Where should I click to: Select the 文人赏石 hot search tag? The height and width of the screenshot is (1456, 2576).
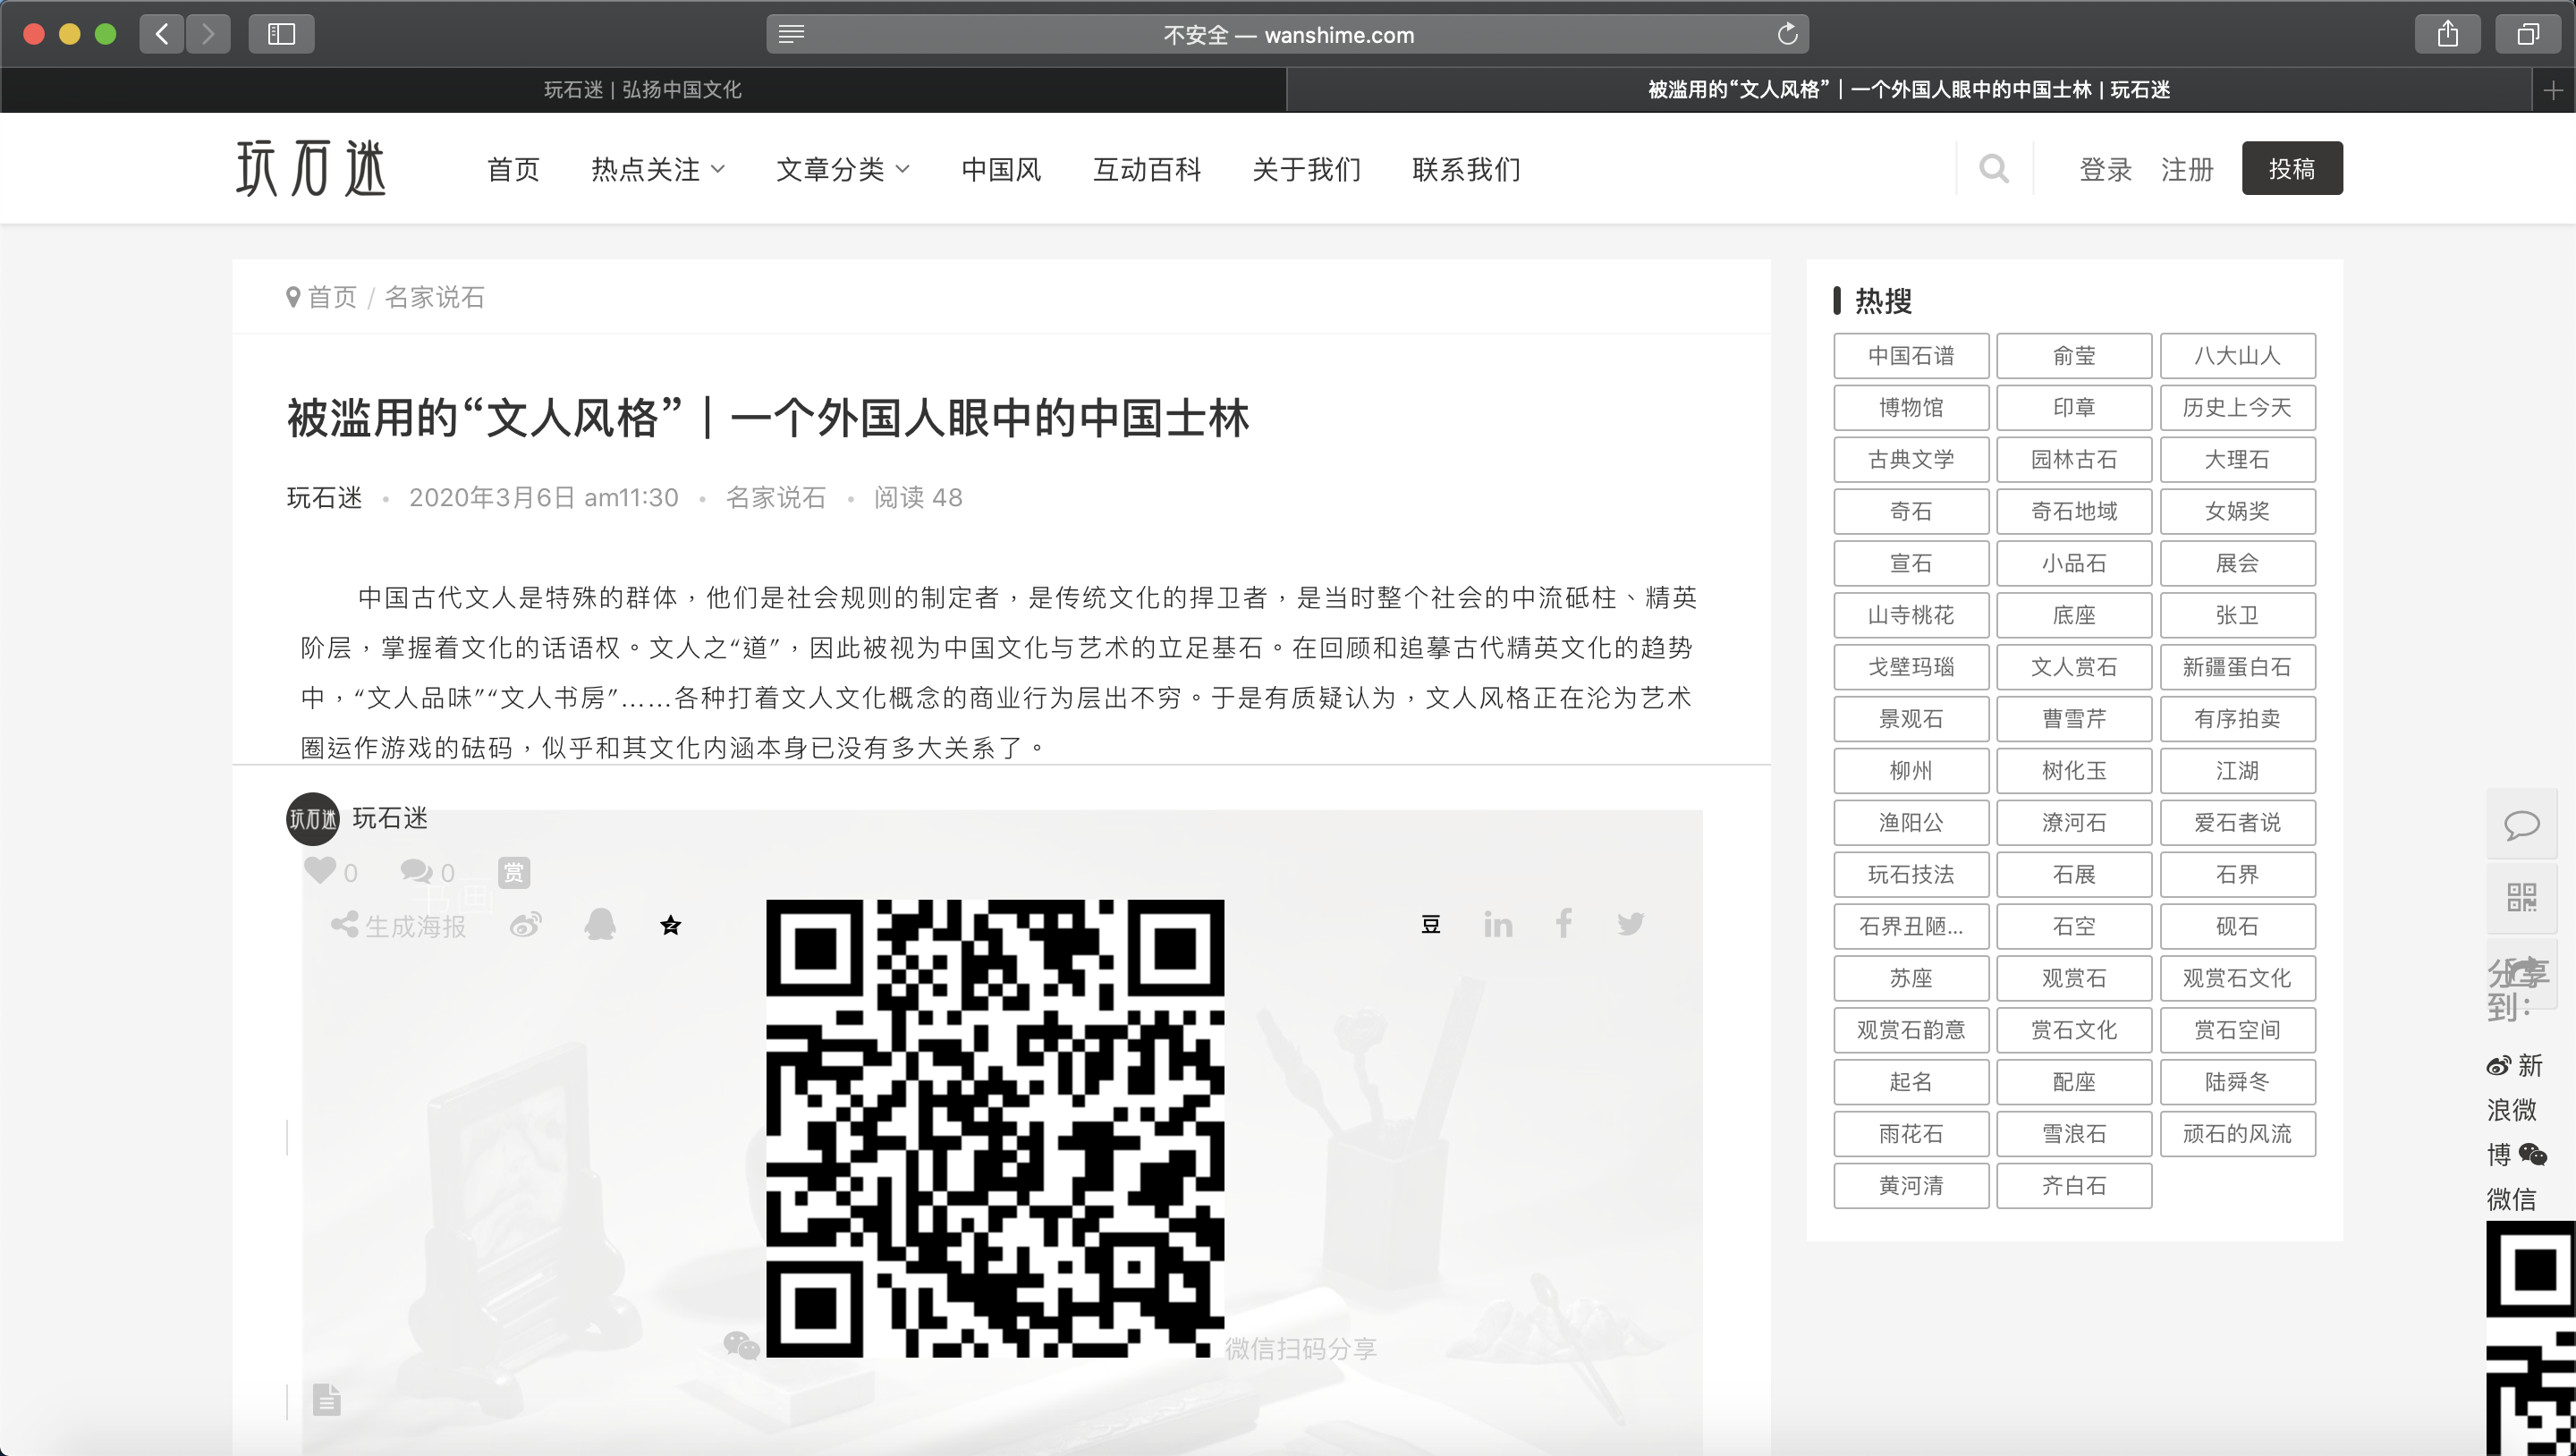2074,667
